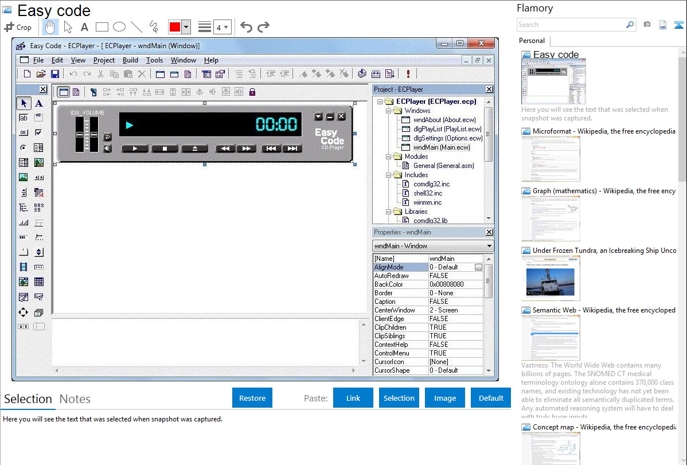Screen dimensions: 687x465
Task: Pick the rectangle drawing tool
Action: [102, 27]
